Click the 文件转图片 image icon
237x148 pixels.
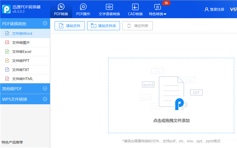pyautogui.click(x=7, y=43)
